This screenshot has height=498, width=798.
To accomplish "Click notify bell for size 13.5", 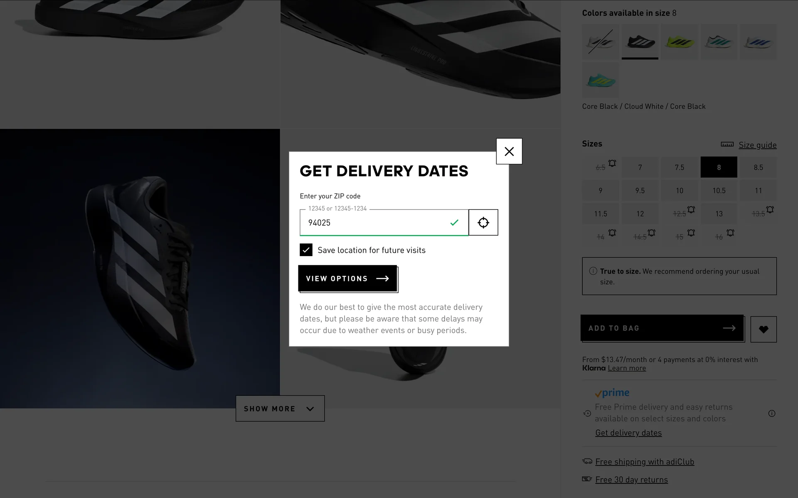I will tap(770, 210).
